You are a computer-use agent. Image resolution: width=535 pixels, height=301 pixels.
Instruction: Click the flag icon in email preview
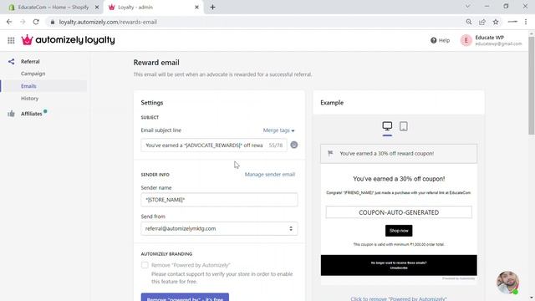[x=330, y=154]
